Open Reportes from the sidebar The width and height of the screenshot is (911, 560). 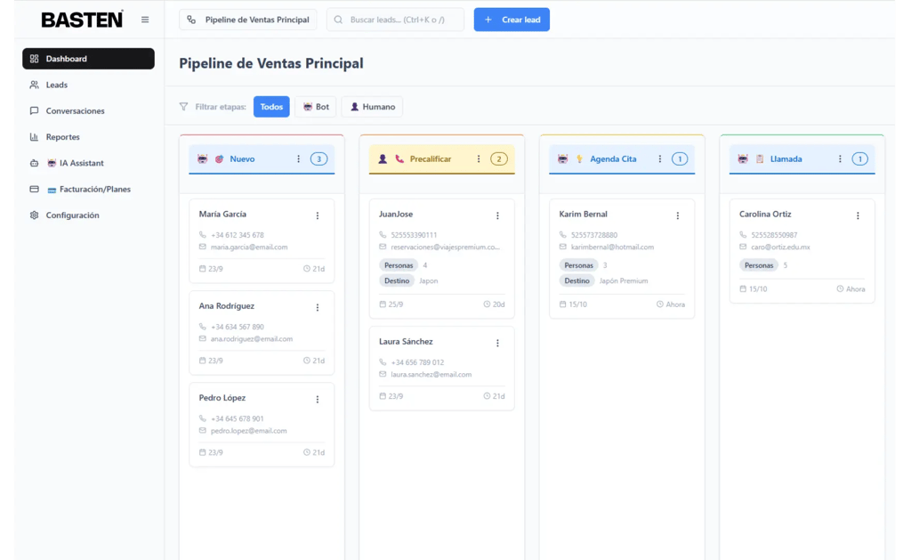tap(63, 136)
